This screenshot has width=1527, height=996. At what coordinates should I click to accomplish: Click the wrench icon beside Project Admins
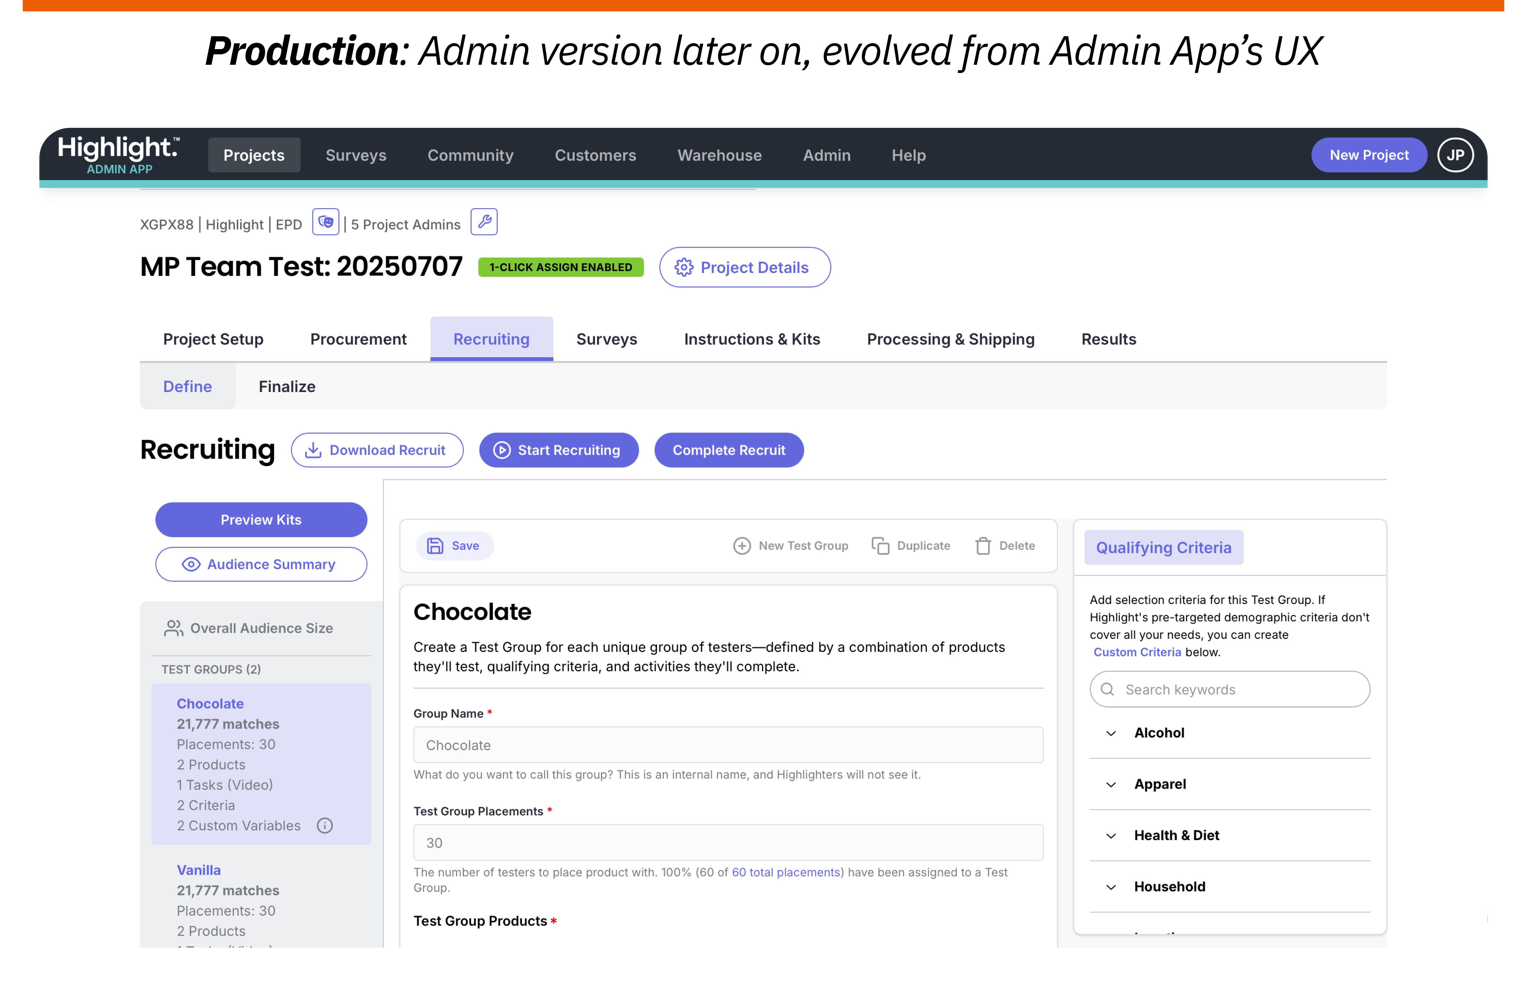[484, 222]
